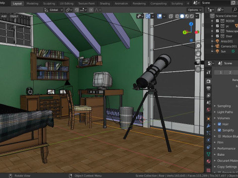
Task: Switch to wireframe viewport shading
Action: (177, 16)
